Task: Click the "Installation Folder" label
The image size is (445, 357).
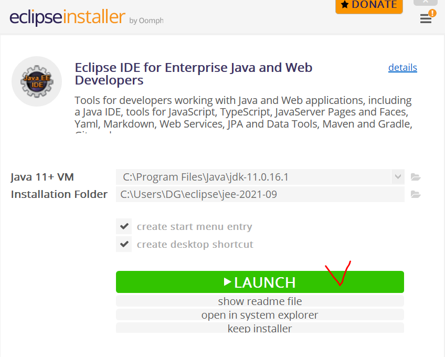Action: (x=59, y=194)
